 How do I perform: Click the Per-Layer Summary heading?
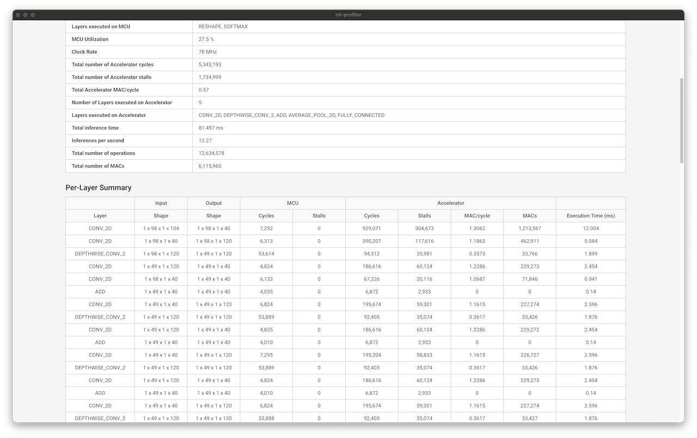pos(99,187)
